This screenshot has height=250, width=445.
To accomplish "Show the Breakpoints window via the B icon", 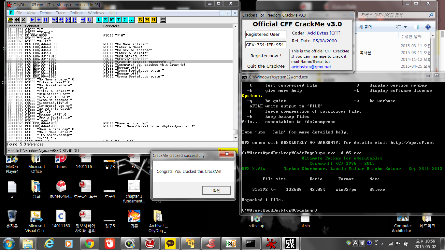I will 140,20.
